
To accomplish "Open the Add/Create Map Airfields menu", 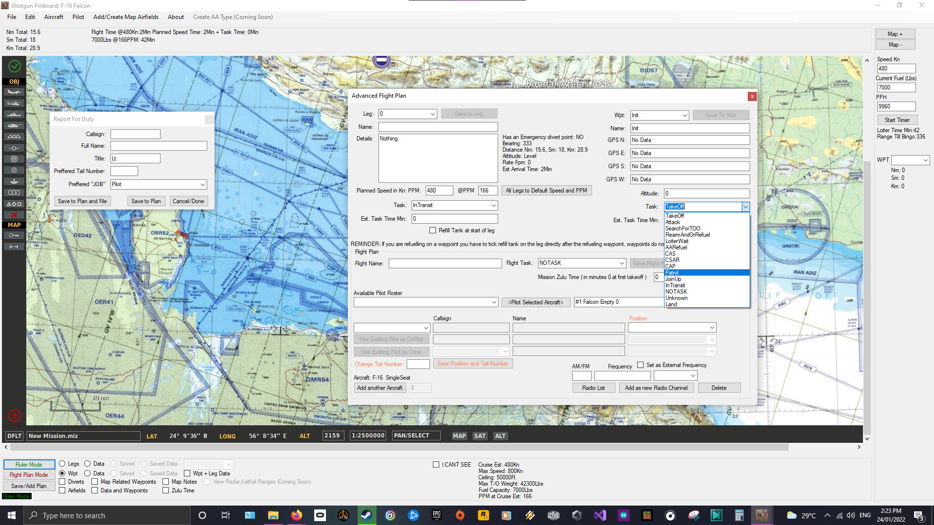I will pos(126,17).
